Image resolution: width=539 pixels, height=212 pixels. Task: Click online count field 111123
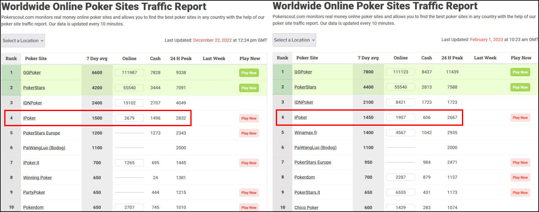coord(400,72)
